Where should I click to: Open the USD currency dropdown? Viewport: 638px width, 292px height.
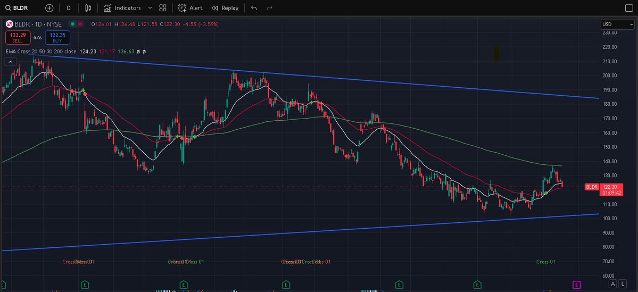coord(617,24)
